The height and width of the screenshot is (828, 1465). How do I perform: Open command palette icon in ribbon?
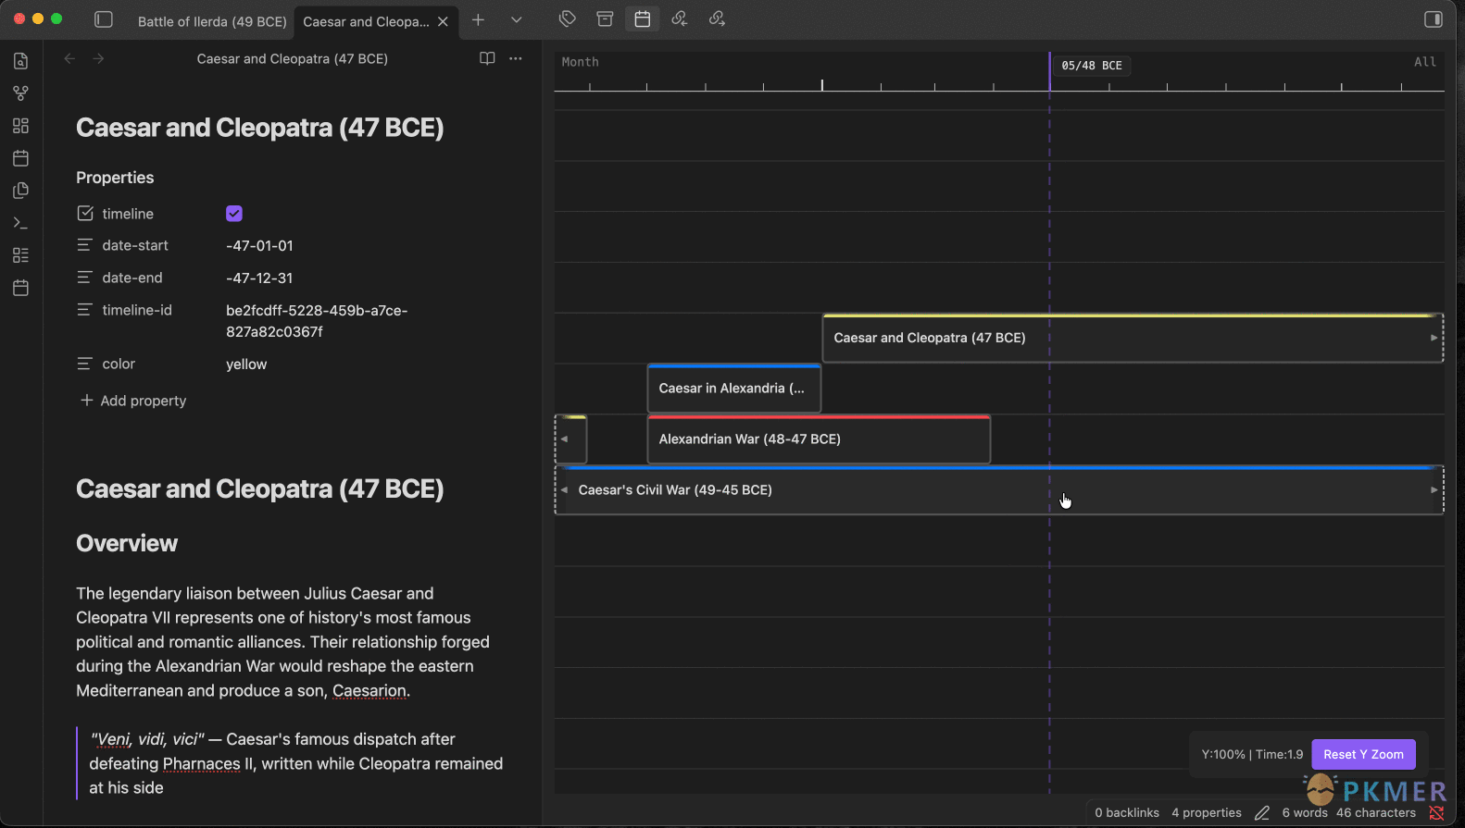point(20,223)
